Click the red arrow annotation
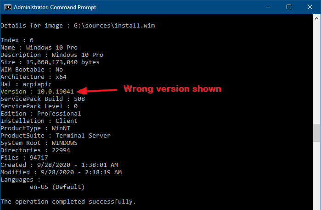321x210 pixels. 96,90
